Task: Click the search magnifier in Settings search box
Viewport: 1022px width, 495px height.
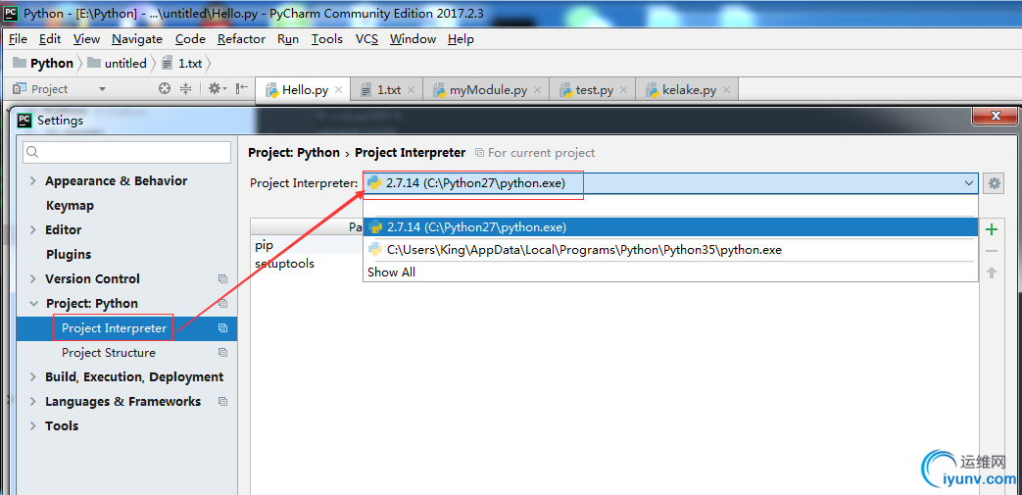Action: point(32,153)
